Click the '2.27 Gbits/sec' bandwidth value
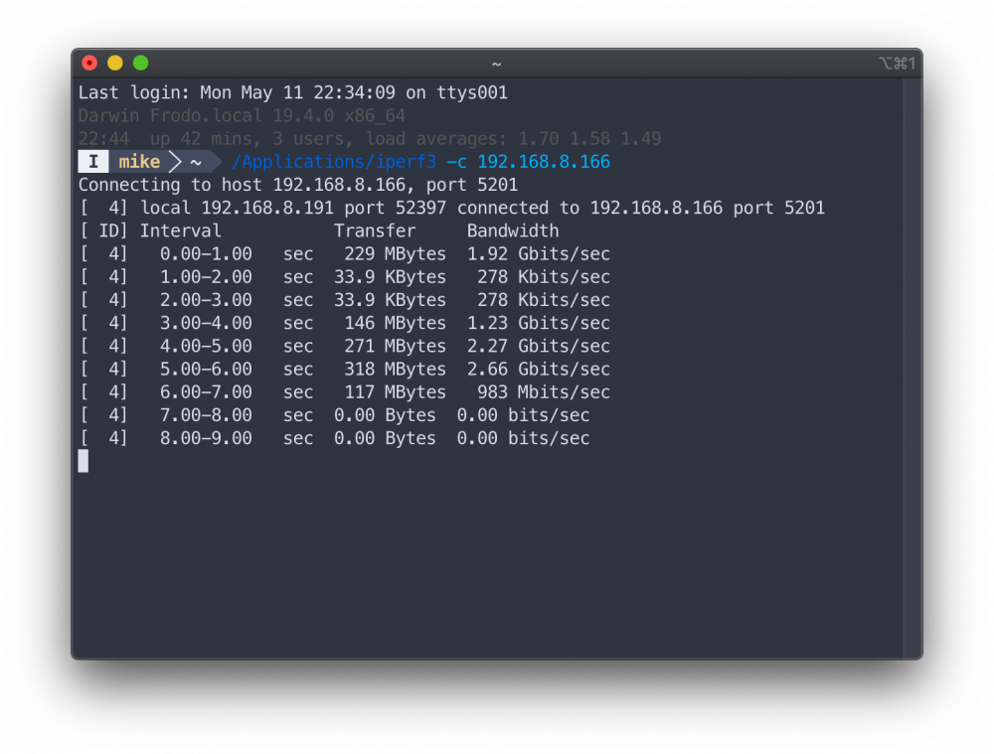The width and height of the screenshot is (994, 754). tap(539, 346)
